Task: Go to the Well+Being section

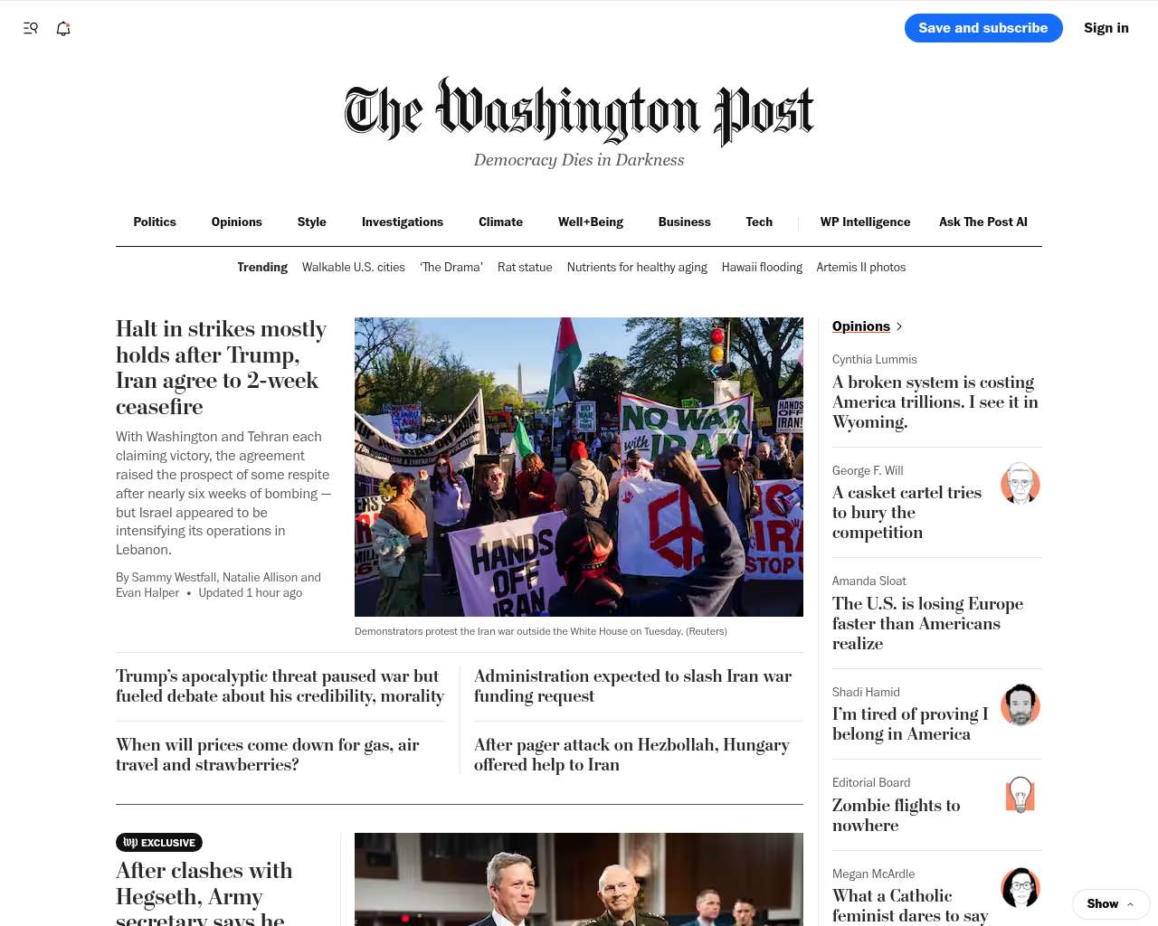Action: coord(591,222)
